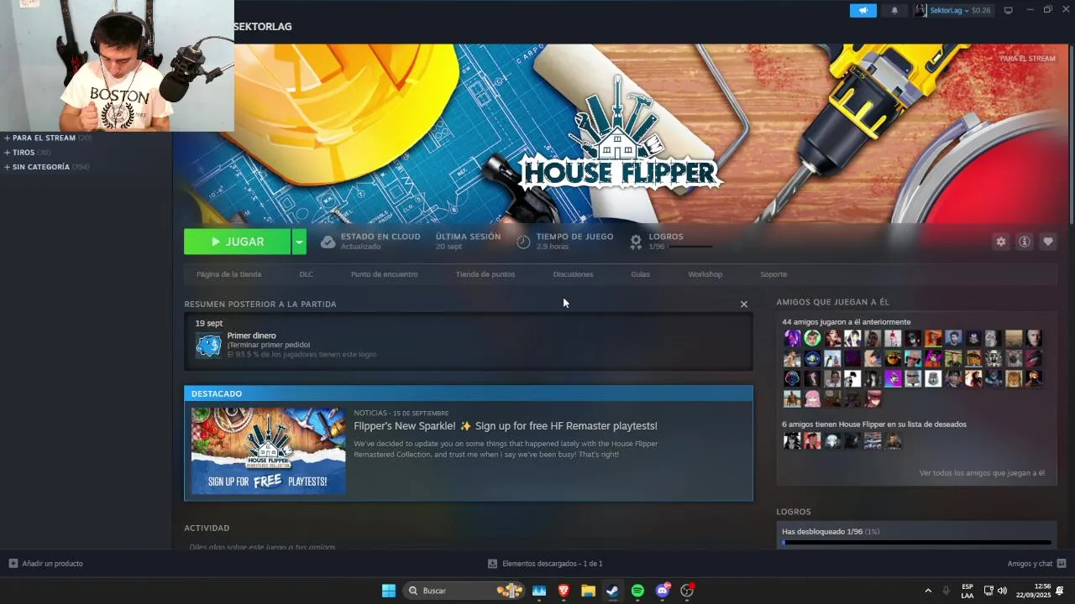
Task: Add House Flipper to favorites heart
Action: click(1047, 242)
